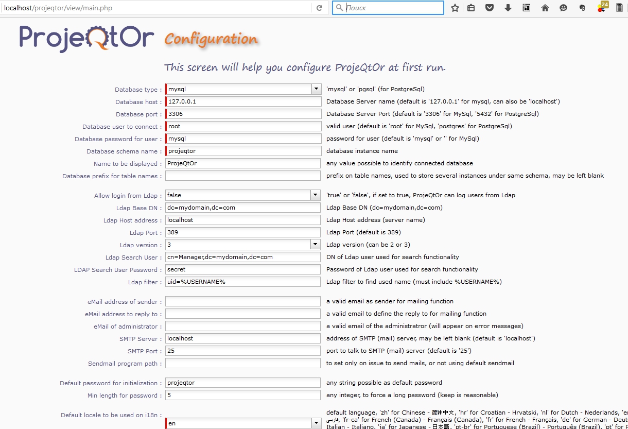The width and height of the screenshot is (628, 429).
Task: Open the smiley face chat icon
Action: click(x=563, y=8)
